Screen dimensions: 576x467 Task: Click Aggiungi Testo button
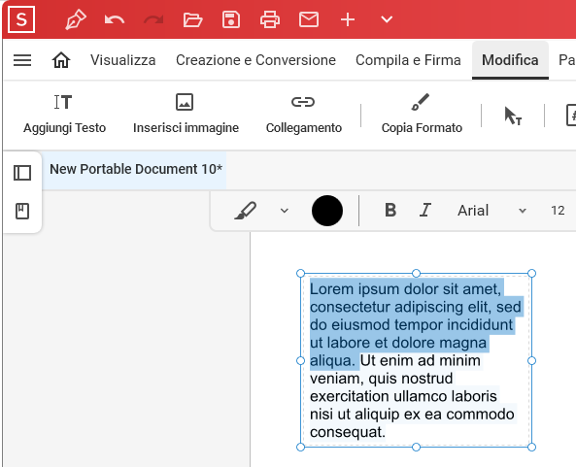click(x=64, y=114)
